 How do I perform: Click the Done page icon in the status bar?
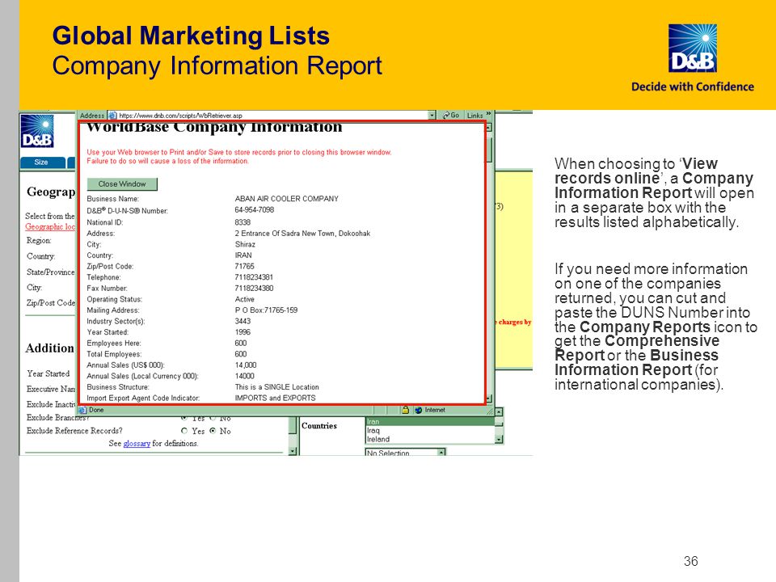pos(82,410)
